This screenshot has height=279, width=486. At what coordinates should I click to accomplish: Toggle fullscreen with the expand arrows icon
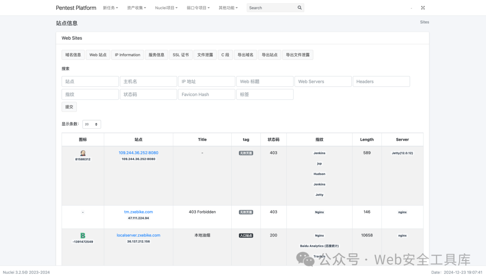pyautogui.click(x=423, y=8)
